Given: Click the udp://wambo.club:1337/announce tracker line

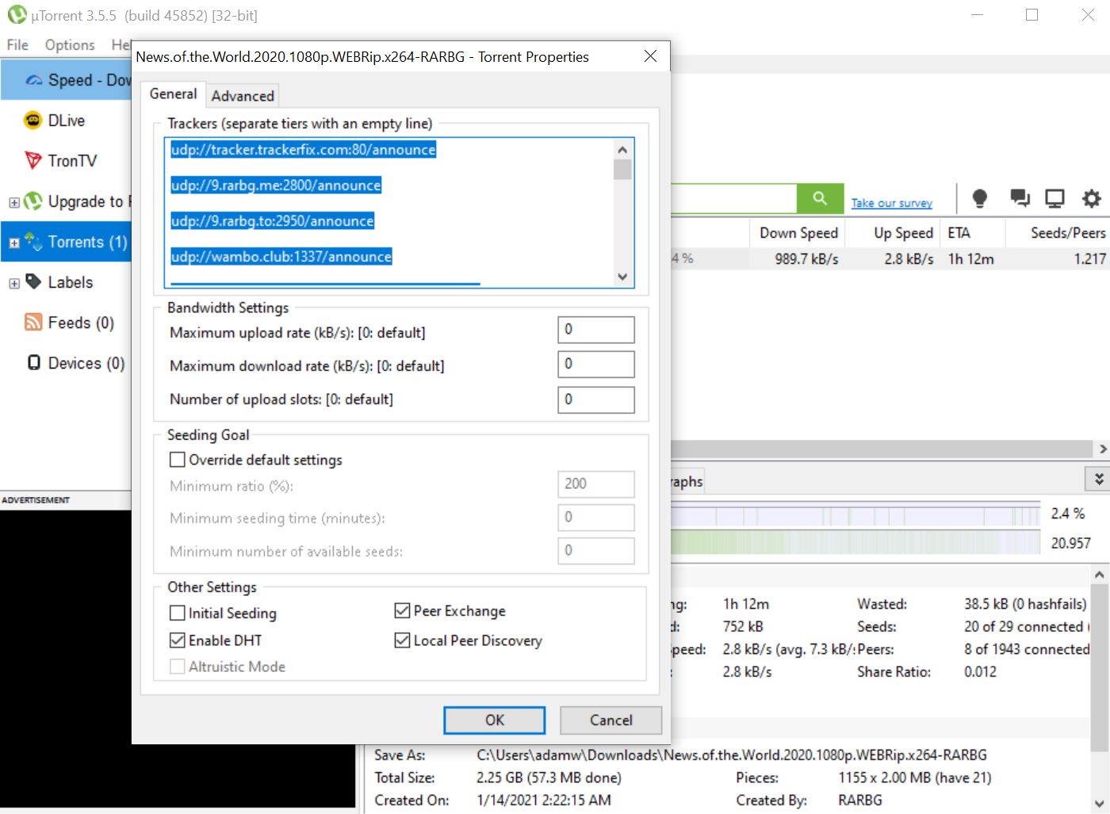Looking at the screenshot, I should [281, 257].
